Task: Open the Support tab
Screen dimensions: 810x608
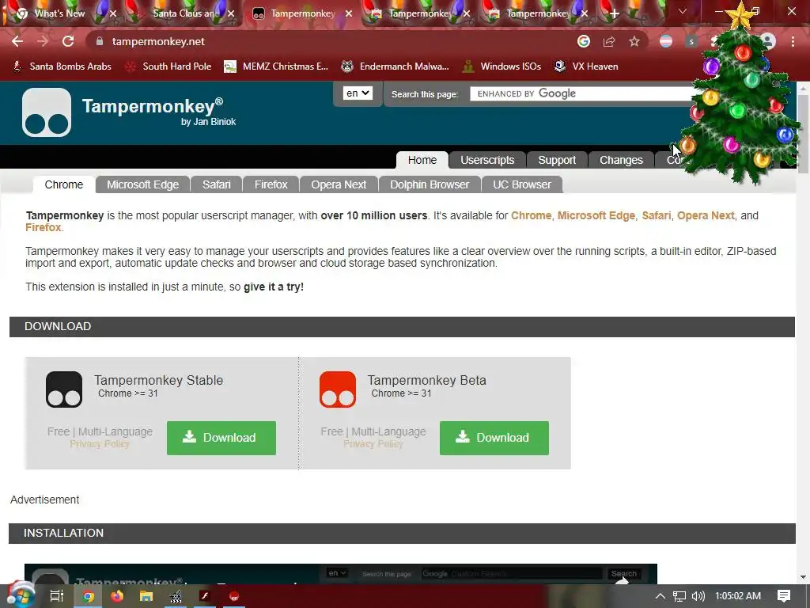Action: 557,160
